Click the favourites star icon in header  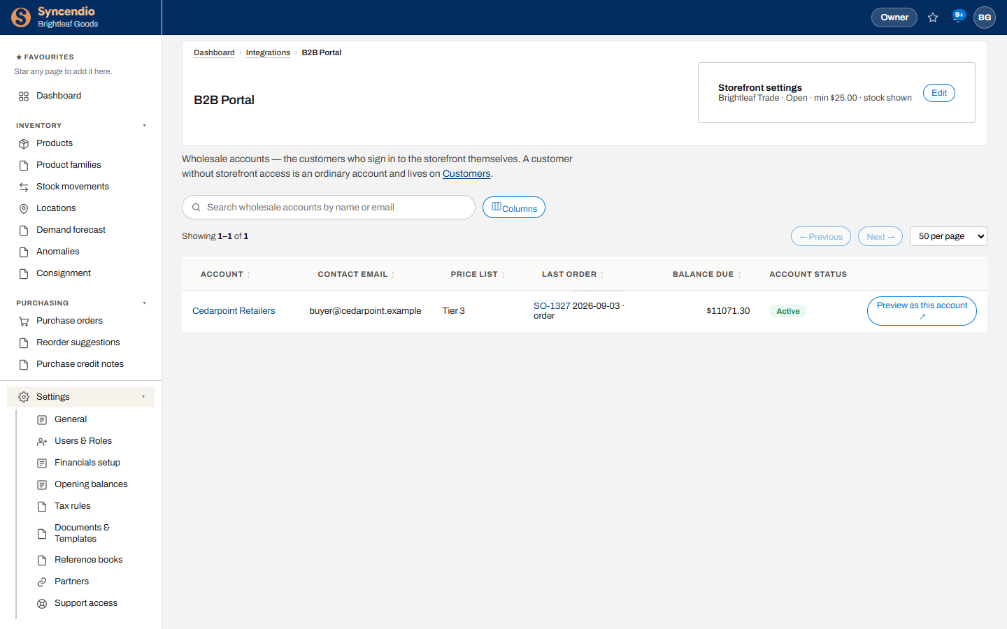933,17
